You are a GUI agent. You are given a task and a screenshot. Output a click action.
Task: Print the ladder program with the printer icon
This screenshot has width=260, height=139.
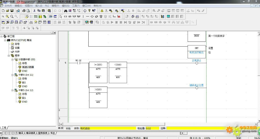click(x=24, y=11)
